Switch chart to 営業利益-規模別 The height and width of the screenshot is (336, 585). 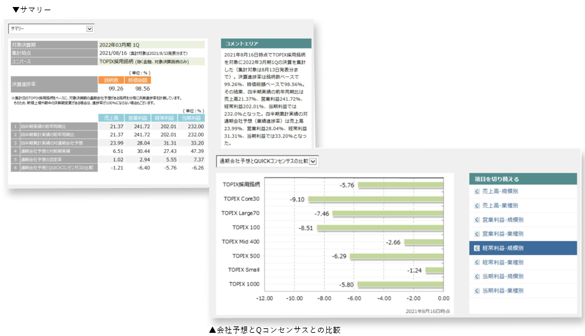pyautogui.click(x=503, y=219)
